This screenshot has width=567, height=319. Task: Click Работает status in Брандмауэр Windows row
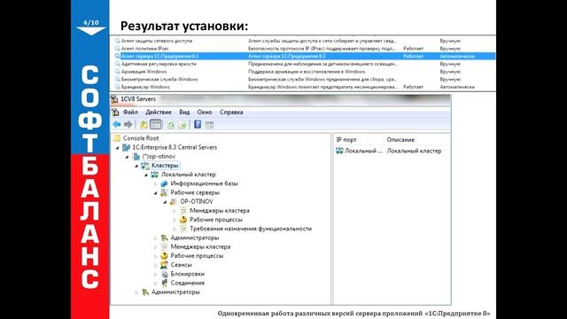pos(414,87)
